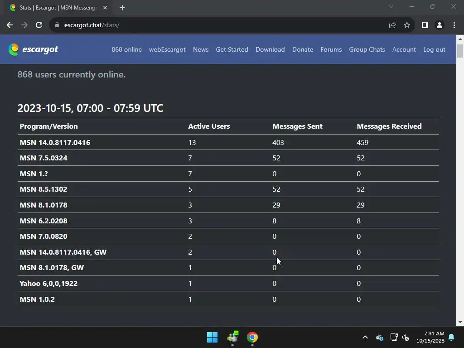Open the 868 online link

coord(127,49)
